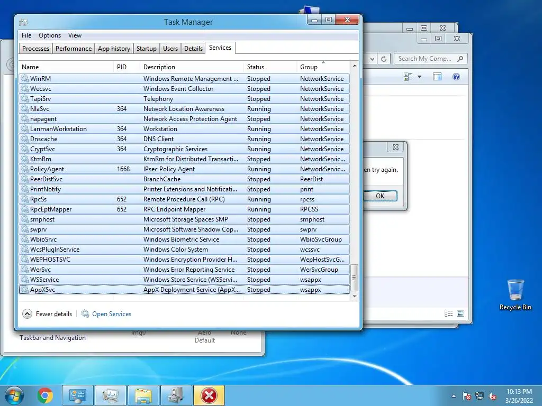Click the PolicyAgent service gear icon
542x406 pixels.
tap(25, 169)
